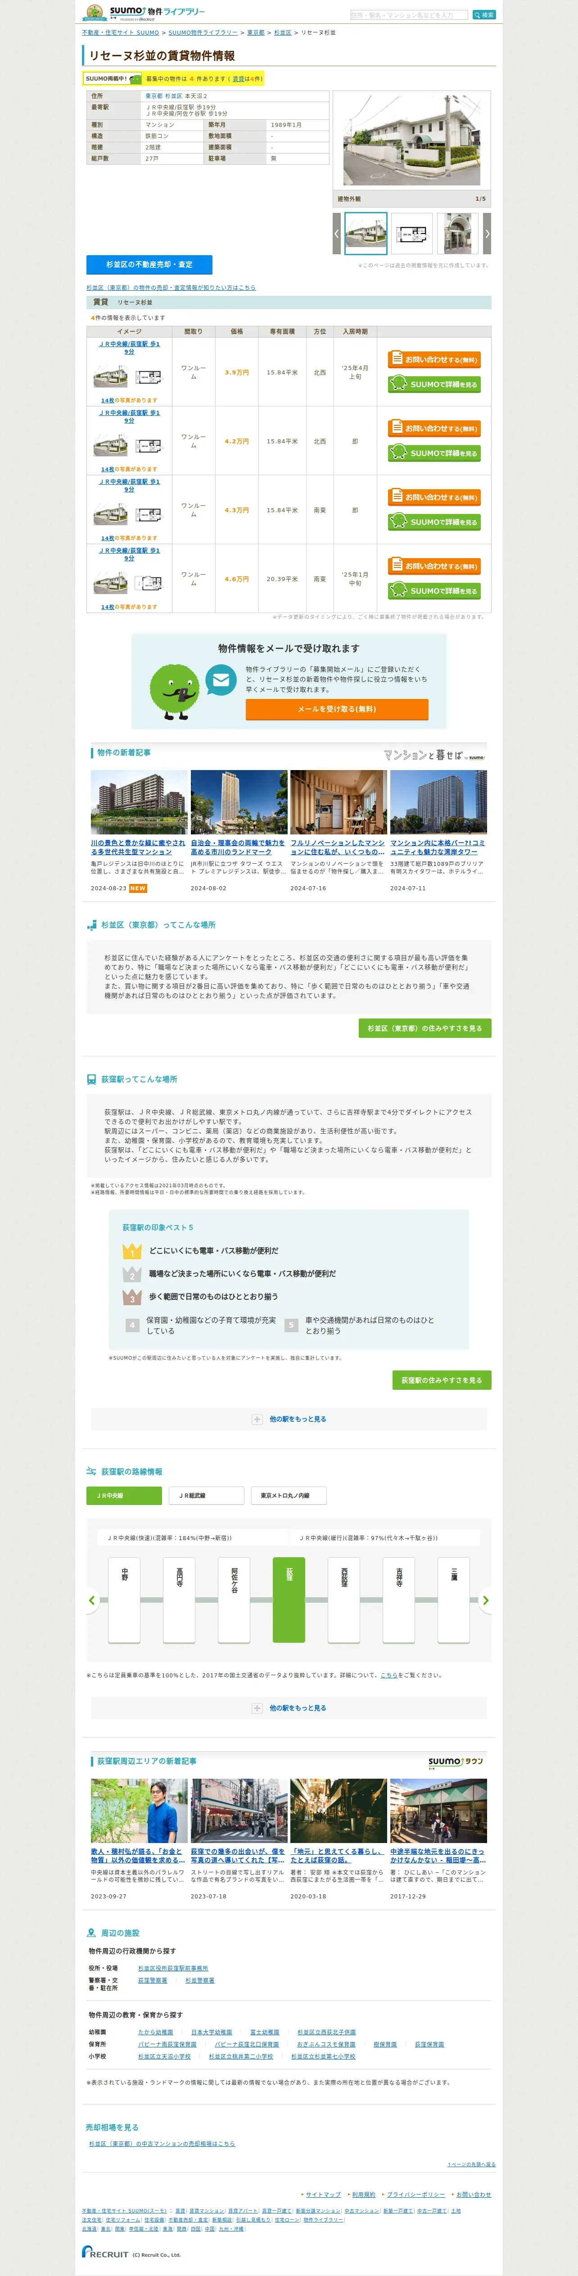
Task: Select the highlighted 荻窪 station card
Action: (x=289, y=1599)
